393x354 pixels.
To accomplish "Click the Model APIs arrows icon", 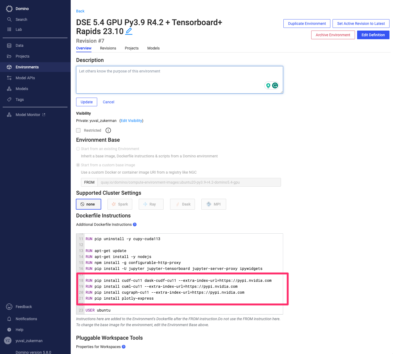I will pos(9,78).
